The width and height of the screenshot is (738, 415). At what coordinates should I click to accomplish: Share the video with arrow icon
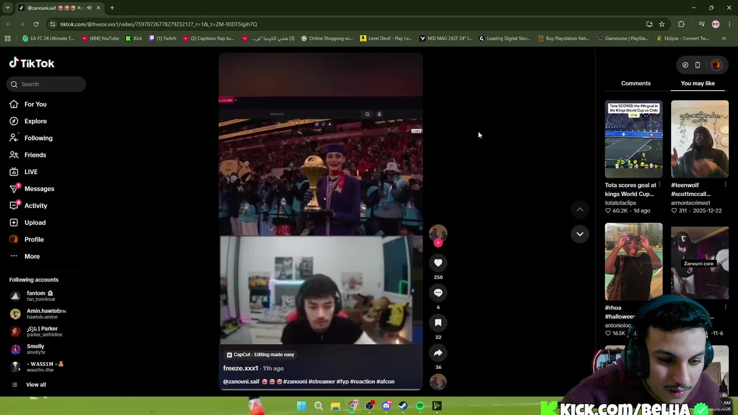click(x=438, y=353)
